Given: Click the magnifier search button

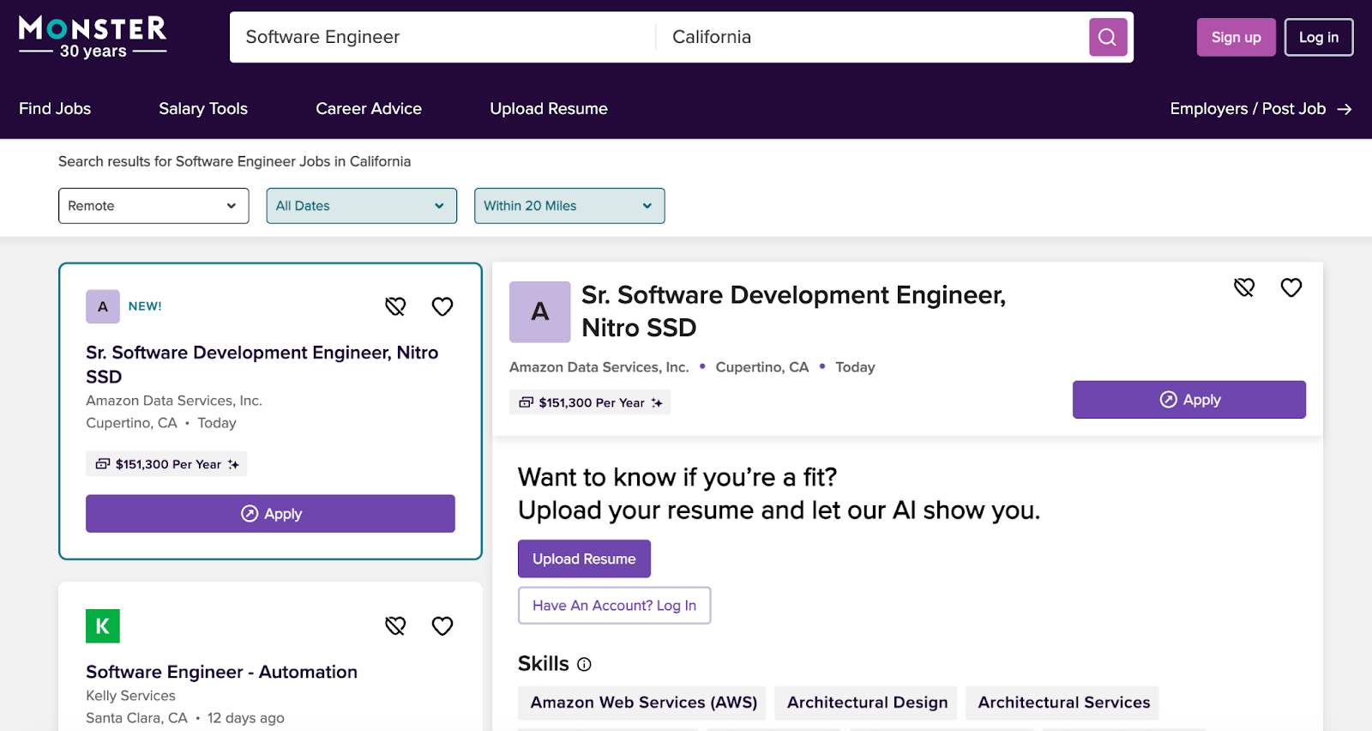Looking at the screenshot, I should click(x=1108, y=37).
